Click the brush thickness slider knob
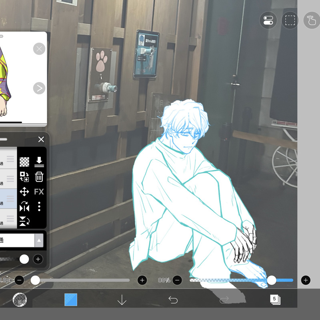The height and width of the screenshot is (320, 320). point(35,280)
